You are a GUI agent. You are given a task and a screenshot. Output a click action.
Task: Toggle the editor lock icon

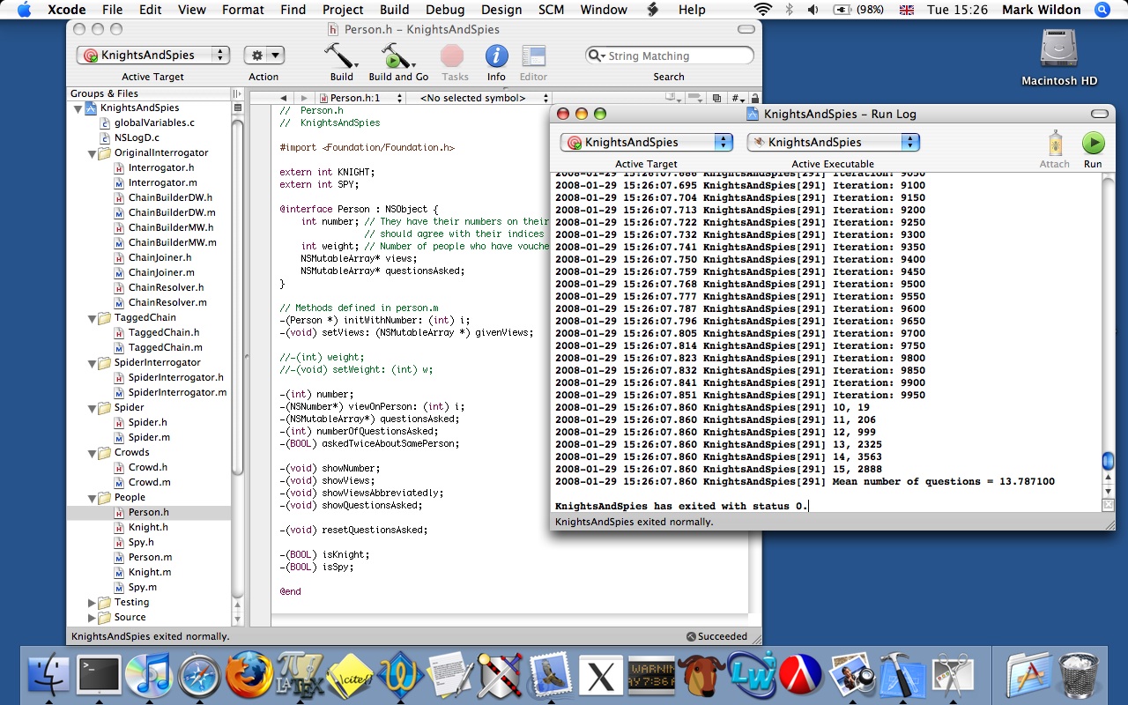click(x=754, y=98)
